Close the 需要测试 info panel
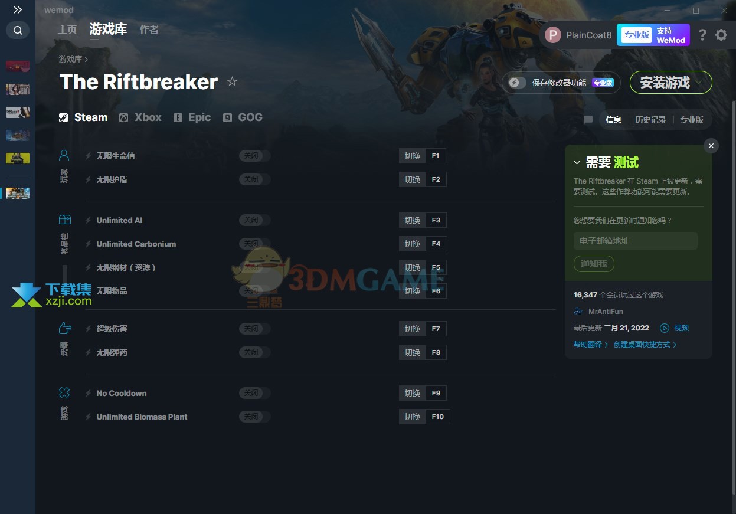This screenshot has width=736, height=514. tap(711, 146)
